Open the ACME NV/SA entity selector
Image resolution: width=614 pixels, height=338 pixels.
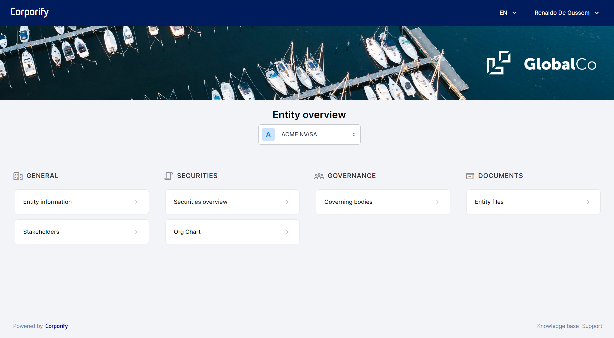pyautogui.click(x=309, y=134)
